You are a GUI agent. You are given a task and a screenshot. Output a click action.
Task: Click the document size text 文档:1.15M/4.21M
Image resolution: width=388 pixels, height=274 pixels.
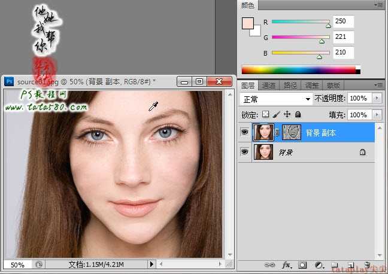[x=96, y=264]
